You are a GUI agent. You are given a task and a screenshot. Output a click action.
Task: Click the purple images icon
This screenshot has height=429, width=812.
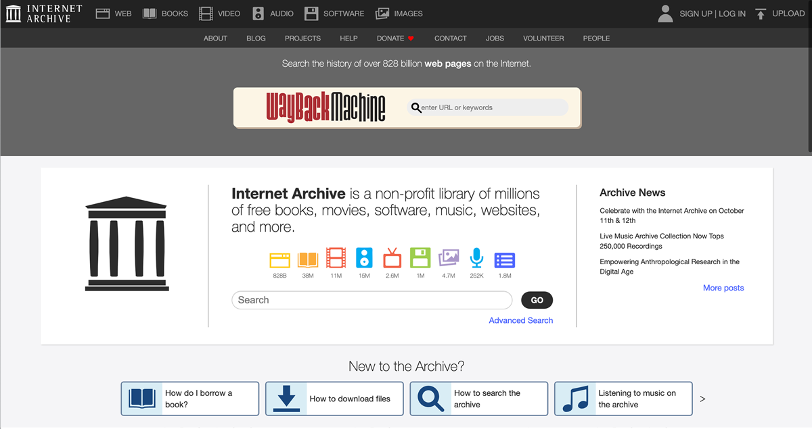coord(449,259)
